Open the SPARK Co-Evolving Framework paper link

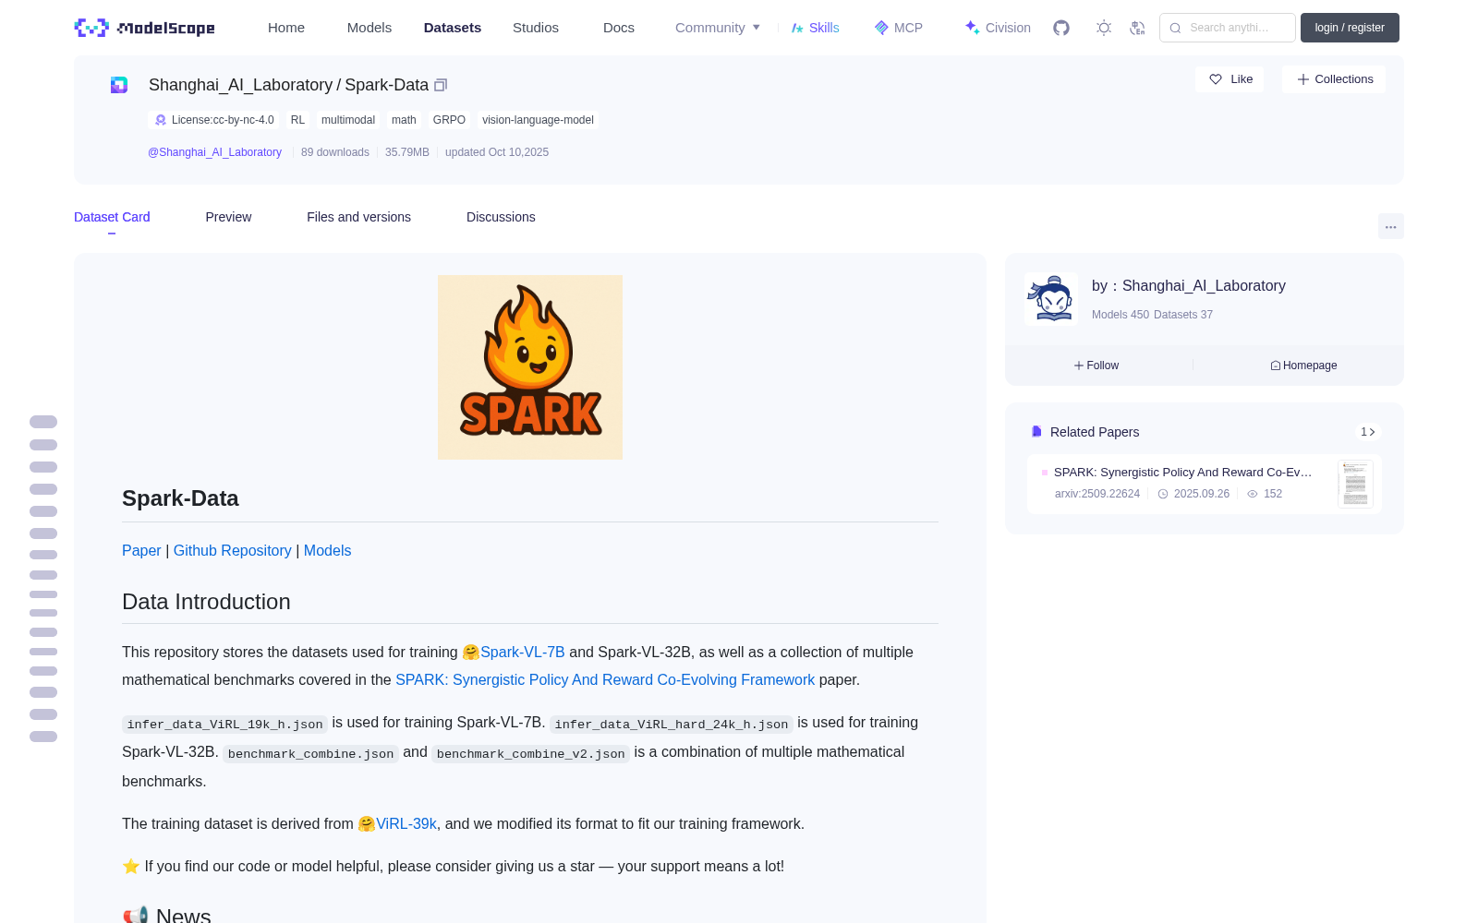point(605,679)
